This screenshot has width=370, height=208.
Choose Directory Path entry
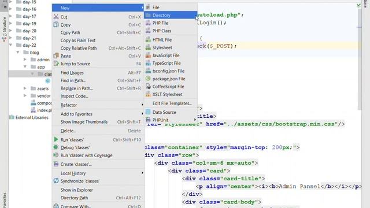coord(98,198)
